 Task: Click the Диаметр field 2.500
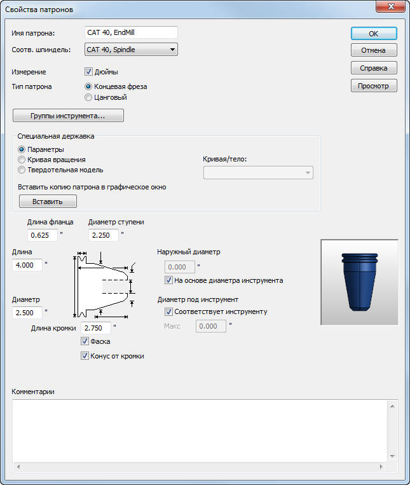[x=27, y=313]
